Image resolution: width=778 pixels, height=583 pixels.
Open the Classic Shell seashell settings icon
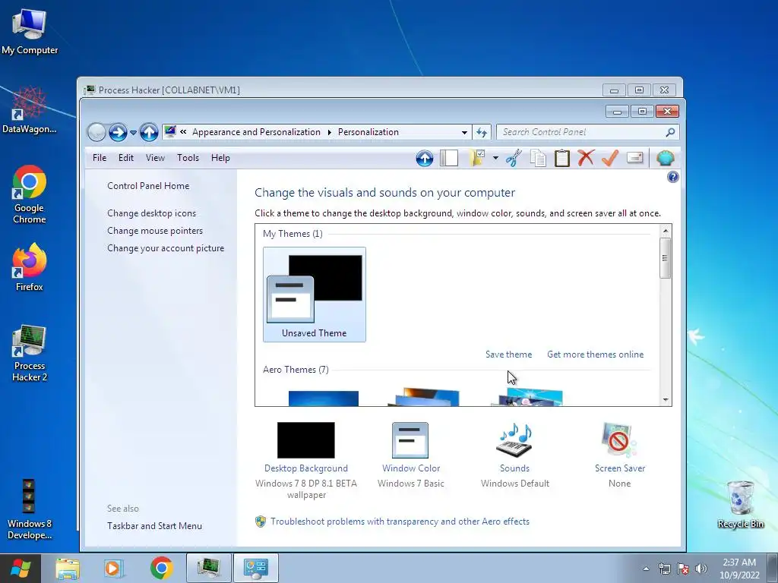(665, 158)
